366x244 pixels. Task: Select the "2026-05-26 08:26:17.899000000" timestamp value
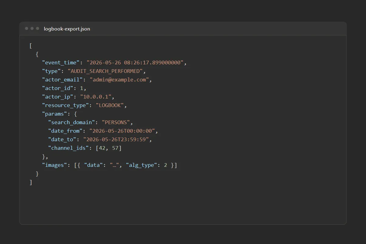point(135,63)
